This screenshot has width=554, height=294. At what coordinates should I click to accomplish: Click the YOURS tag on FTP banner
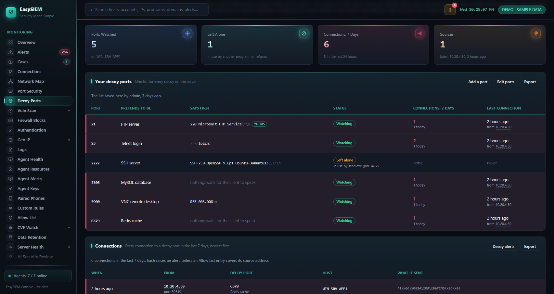pyautogui.click(x=259, y=124)
